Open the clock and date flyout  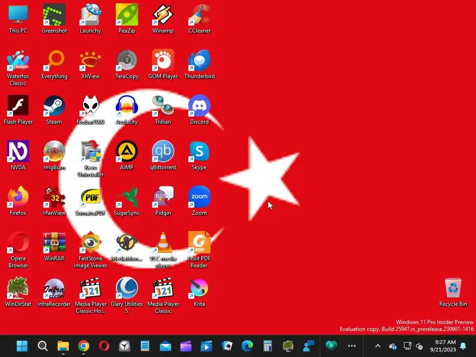(x=443, y=346)
